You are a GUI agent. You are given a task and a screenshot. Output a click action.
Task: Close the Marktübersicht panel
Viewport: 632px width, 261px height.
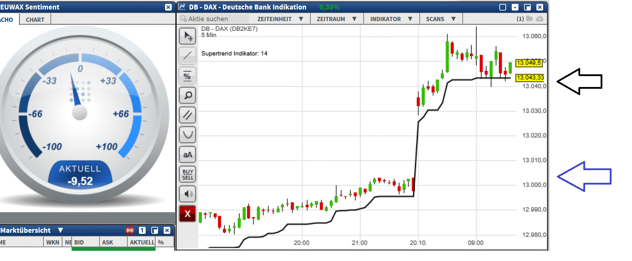click(167, 230)
